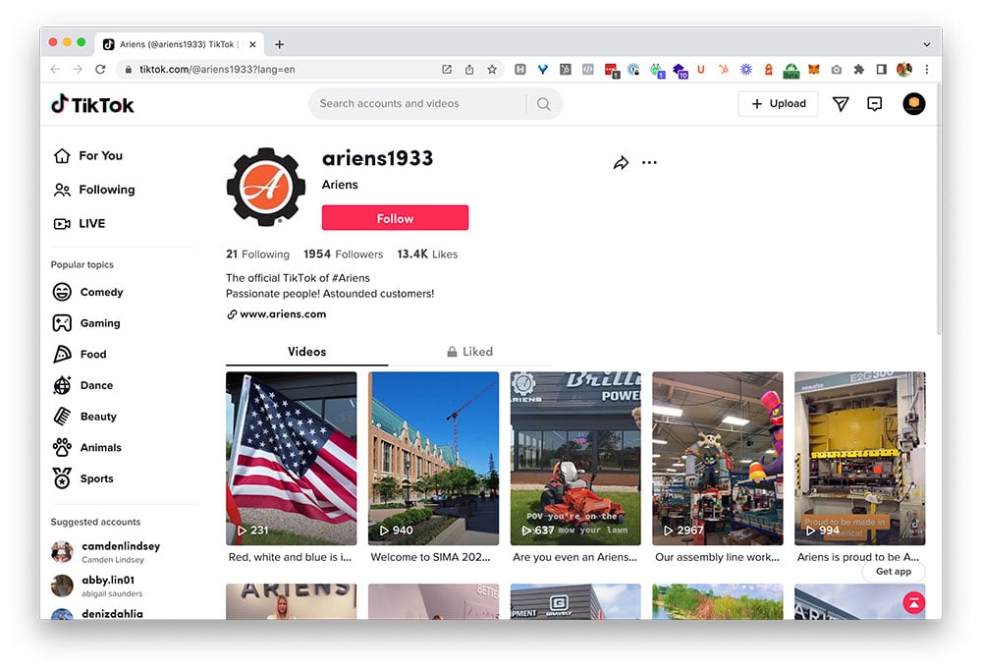Toggle the browser side panel icon

[881, 70]
